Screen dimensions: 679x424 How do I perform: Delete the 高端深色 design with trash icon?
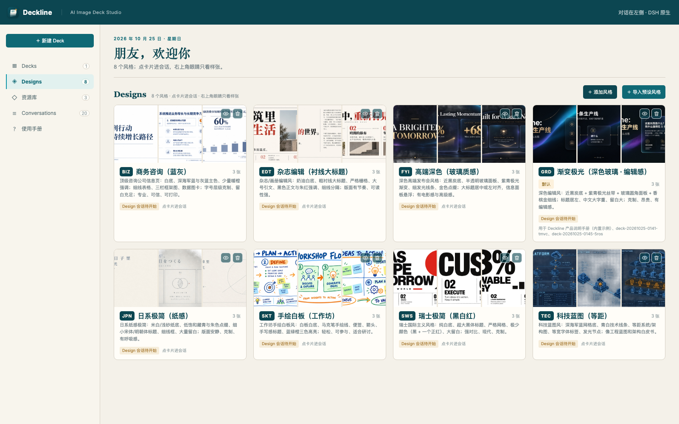click(x=517, y=114)
